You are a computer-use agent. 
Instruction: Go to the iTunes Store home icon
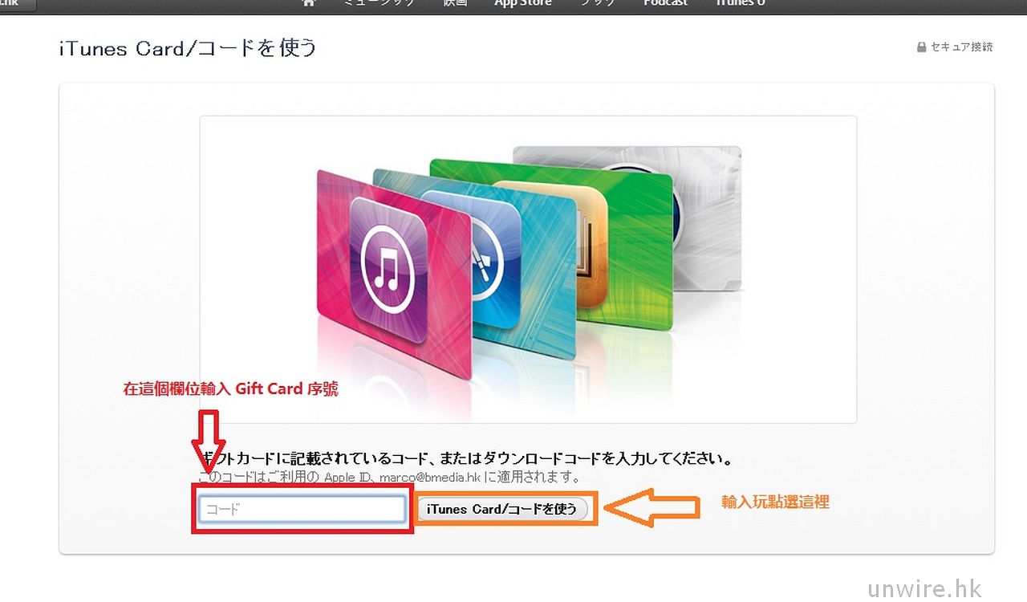point(308,3)
